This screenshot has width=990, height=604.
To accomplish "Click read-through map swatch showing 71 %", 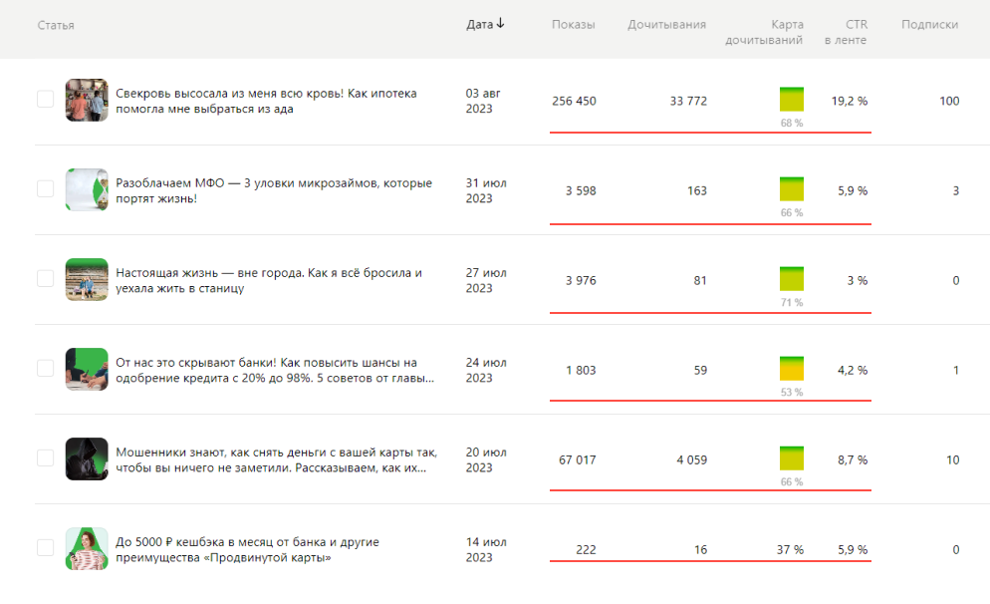I will (791, 279).
